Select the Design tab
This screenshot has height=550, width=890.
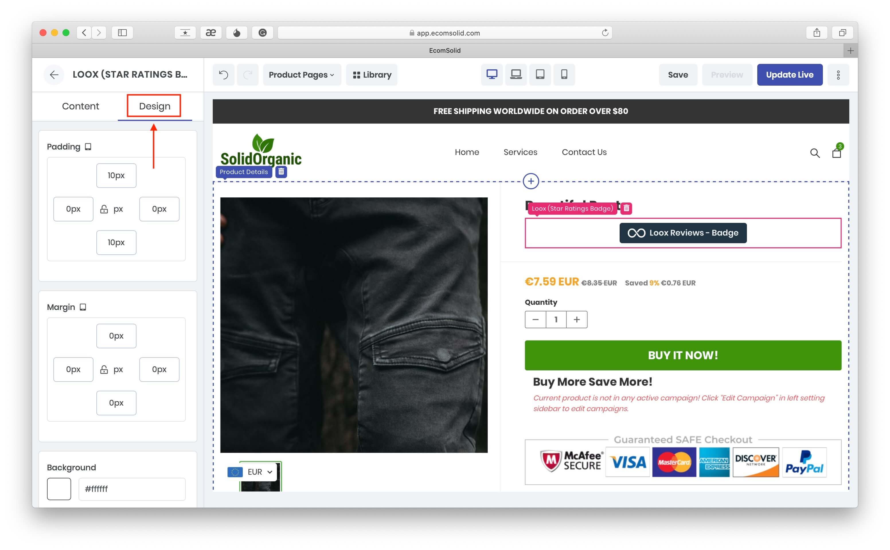coord(154,106)
